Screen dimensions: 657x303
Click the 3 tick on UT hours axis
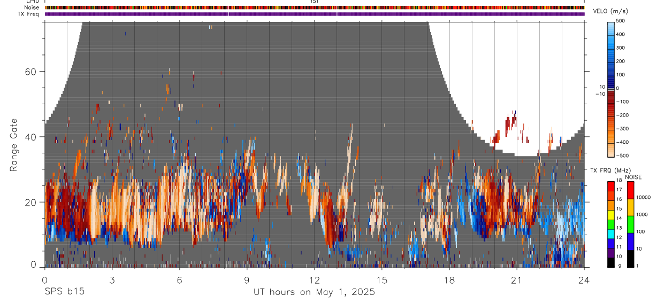pos(112,280)
